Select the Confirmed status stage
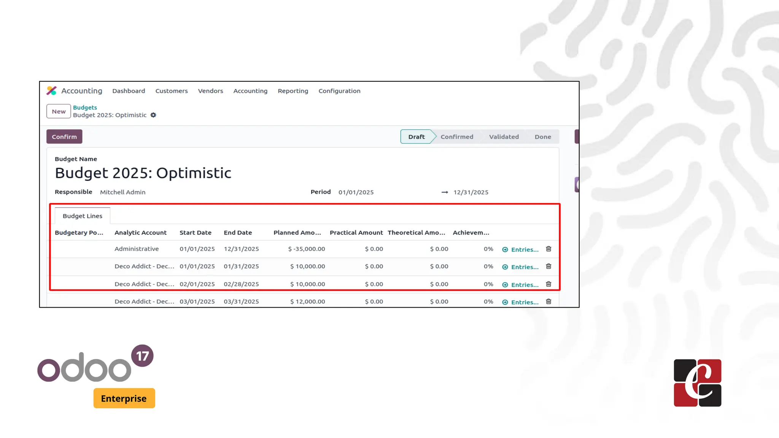 coord(456,137)
